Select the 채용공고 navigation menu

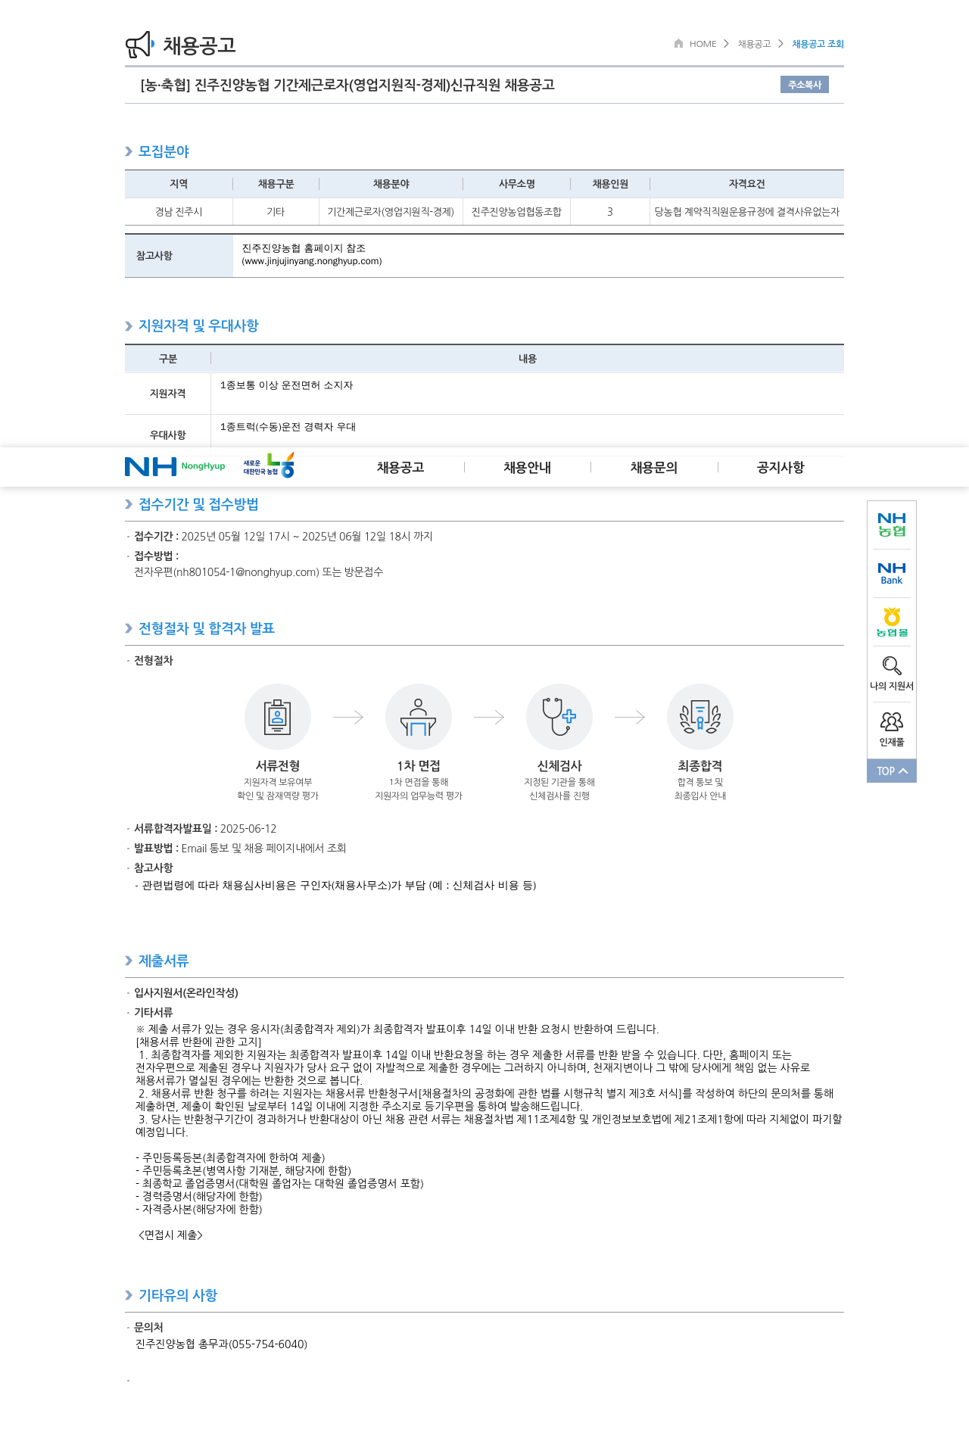point(400,467)
